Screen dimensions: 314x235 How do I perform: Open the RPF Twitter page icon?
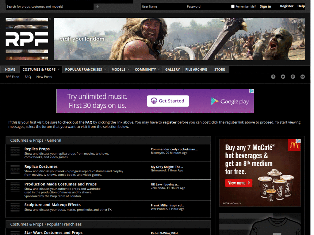pyautogui.click(x=283, y=77)
